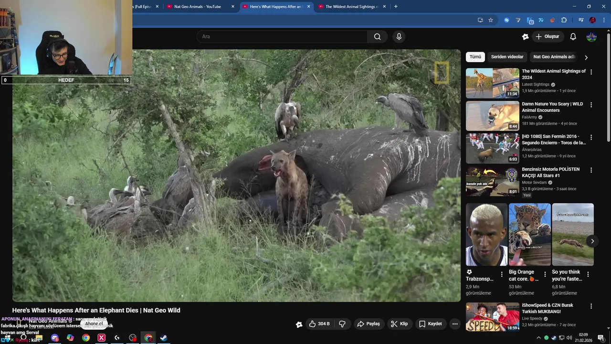This screenshot has height=344, width=611.
Task: Open options for Damn Nature You Scary video
Action: point(591,105)
